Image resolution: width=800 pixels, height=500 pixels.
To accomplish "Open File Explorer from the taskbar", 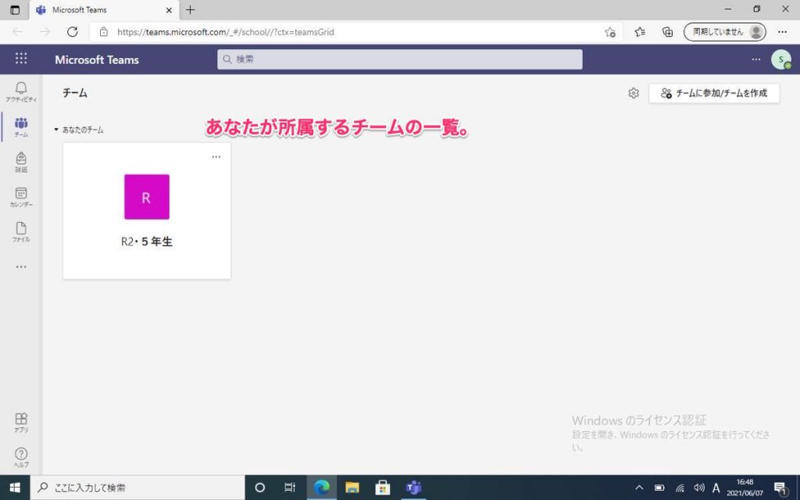I will pos(352,487).
